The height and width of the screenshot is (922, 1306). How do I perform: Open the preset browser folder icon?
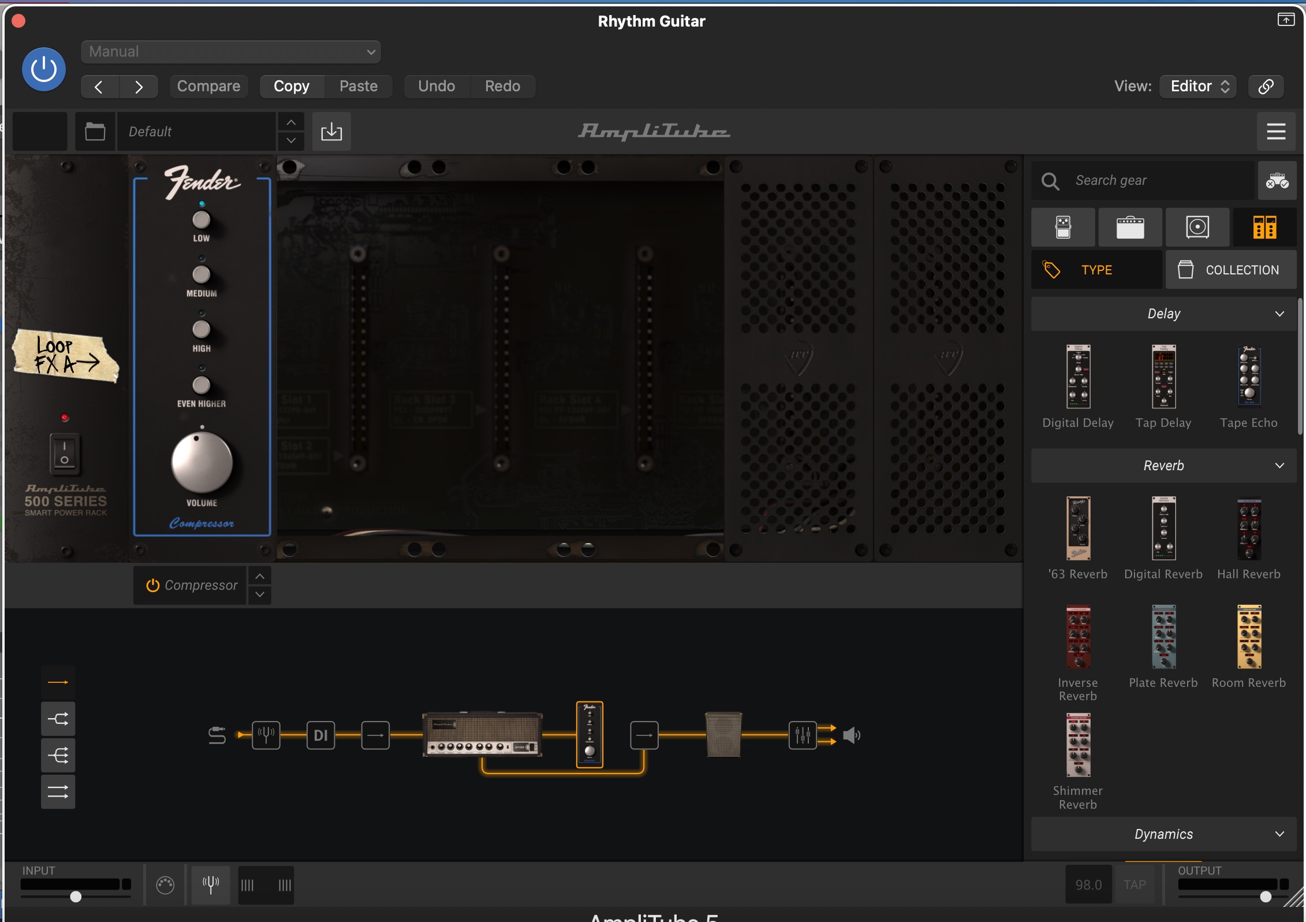tap(95, 132)
